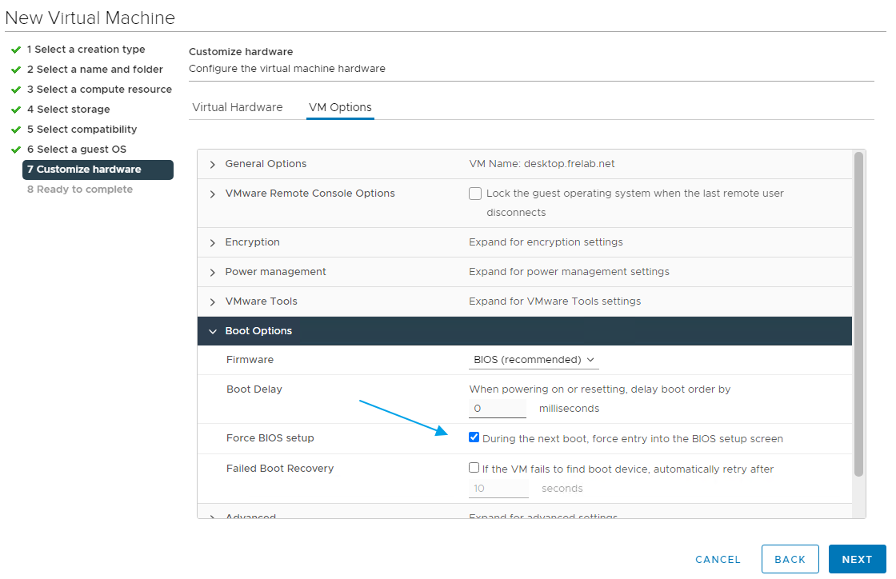
Task: Select the VM Options tab
Action: point(340,107)
